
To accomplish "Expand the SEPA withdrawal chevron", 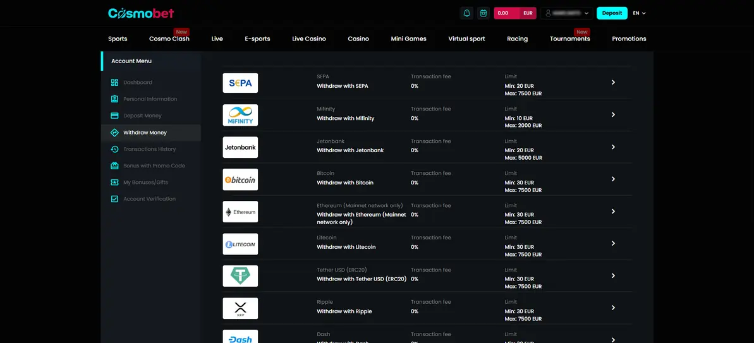I will tap(613, 82).
